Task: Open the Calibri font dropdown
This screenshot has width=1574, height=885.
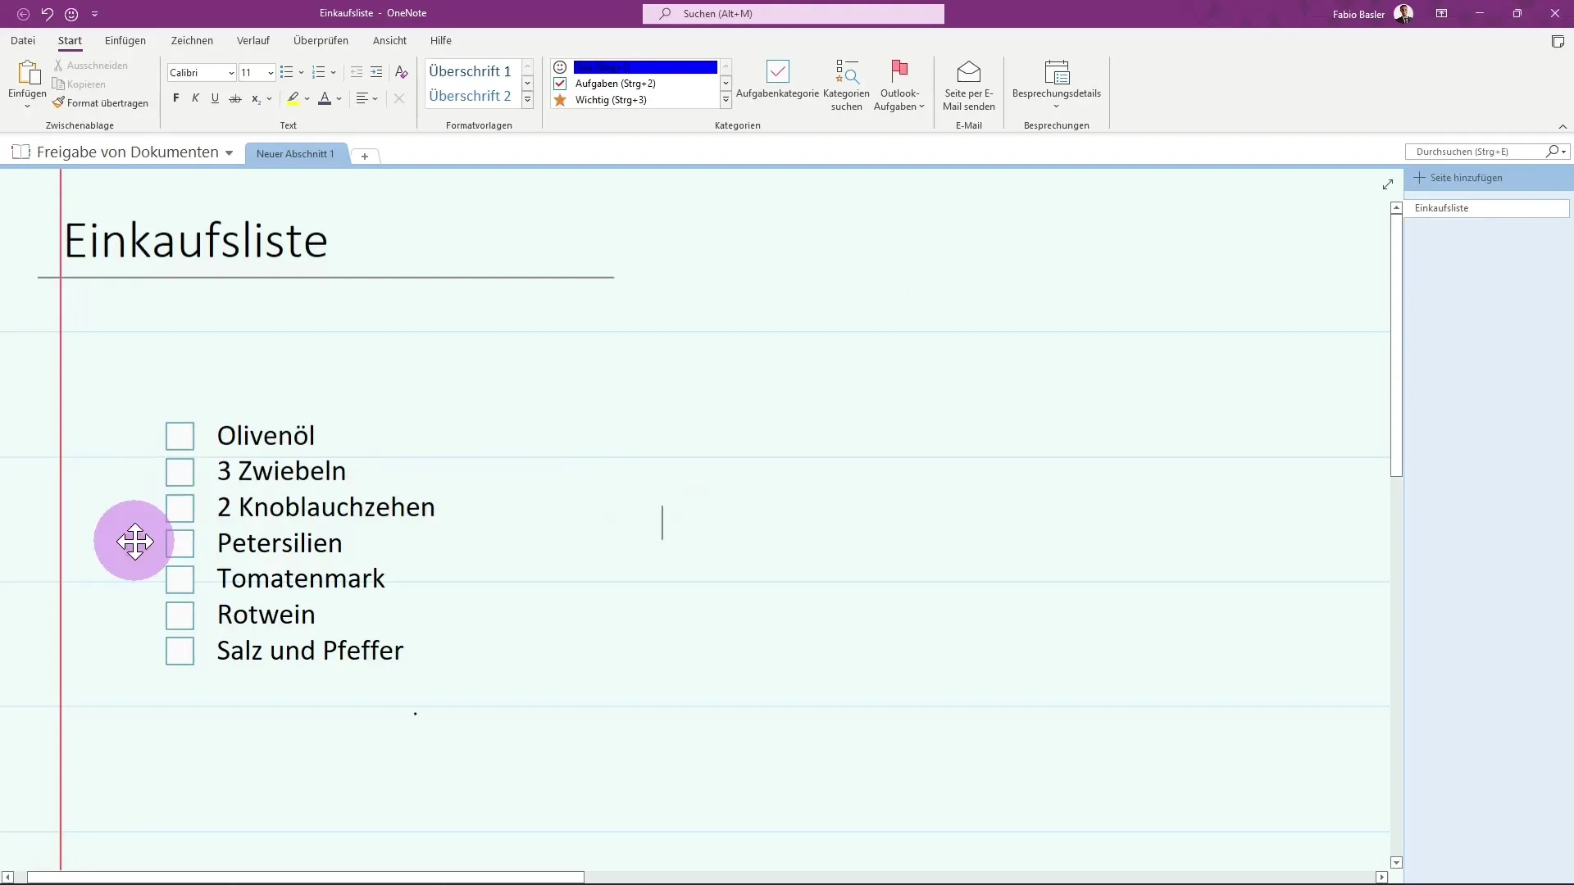Action: tap(231, 73)
